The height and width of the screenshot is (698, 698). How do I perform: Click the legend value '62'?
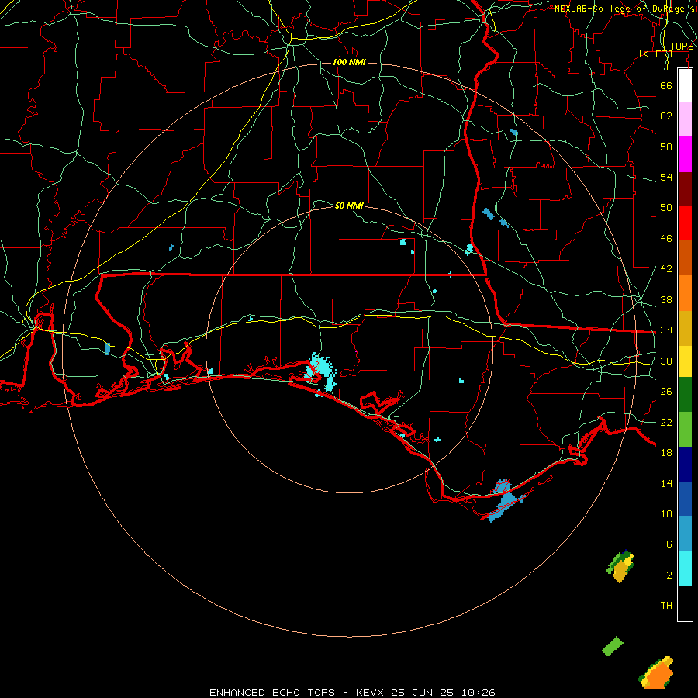click(666, 116)
